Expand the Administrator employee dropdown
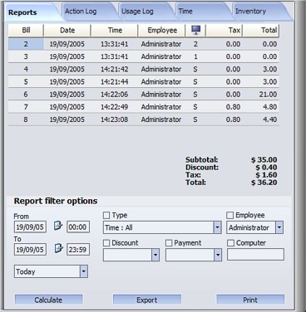This screenshot has height=312, width=306. (x=279, y=227)
